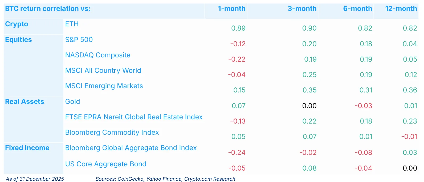
Task: Click the ETH row label
Action: pyautogui.click(x=72, y=24)
